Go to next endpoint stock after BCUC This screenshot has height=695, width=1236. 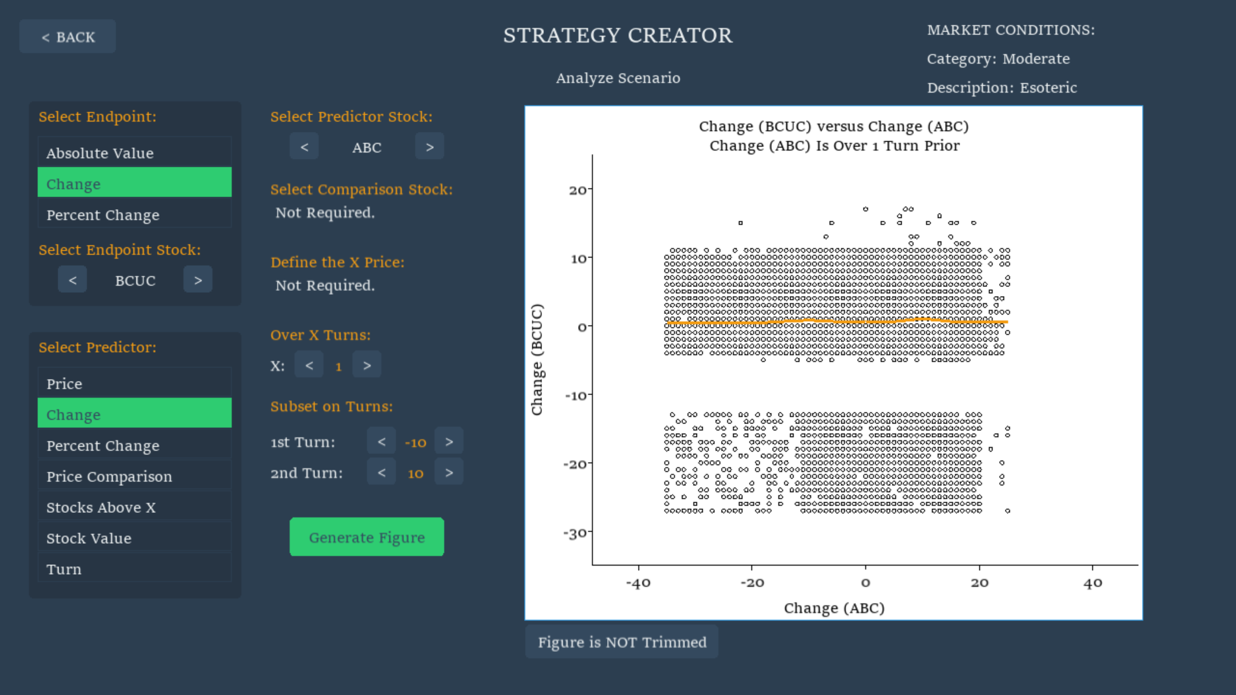coord(198,280)
